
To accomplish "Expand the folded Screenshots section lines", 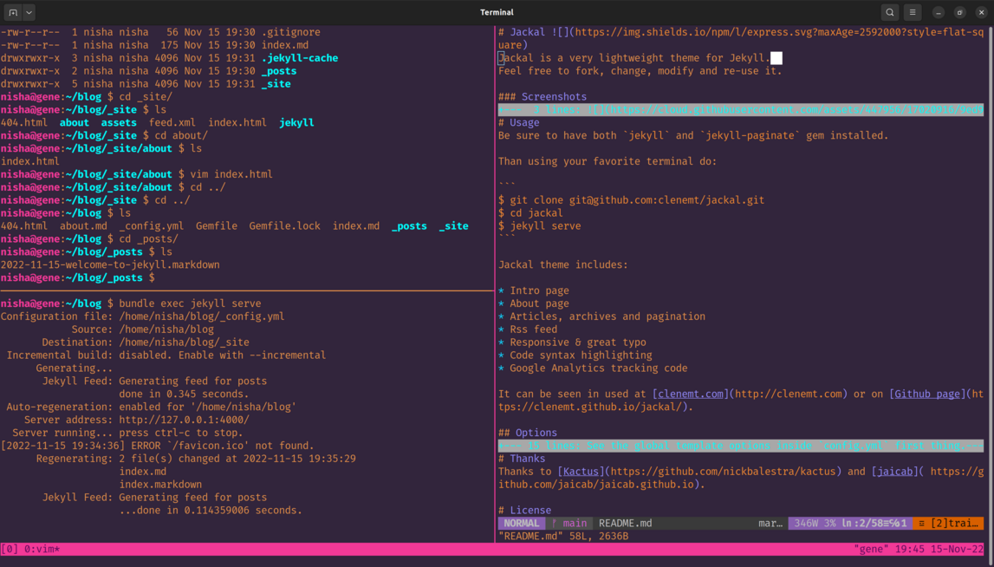I will (740, 110).
